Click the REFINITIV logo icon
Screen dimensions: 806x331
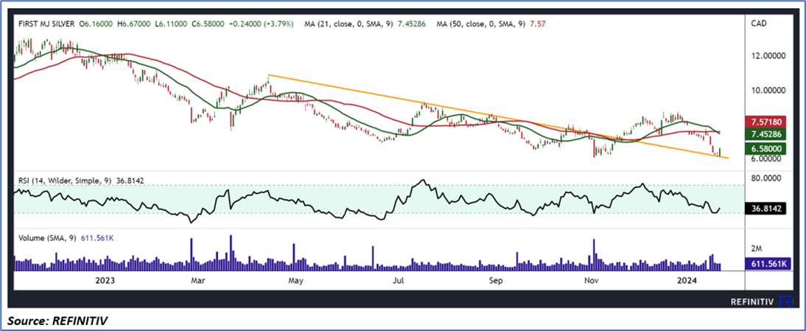[x=786, y=302]
